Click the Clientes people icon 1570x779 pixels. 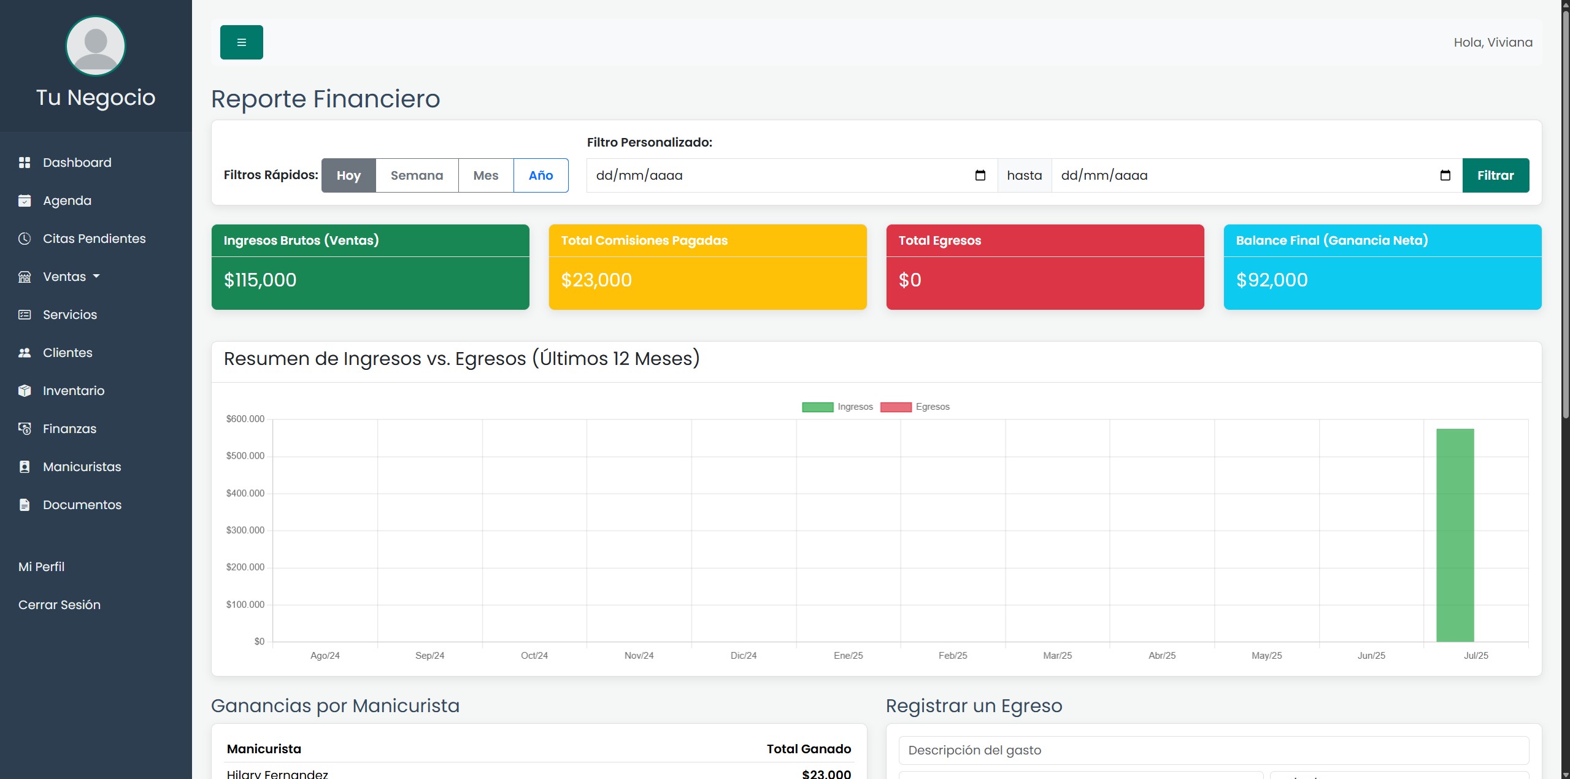(x=25, y=353)
